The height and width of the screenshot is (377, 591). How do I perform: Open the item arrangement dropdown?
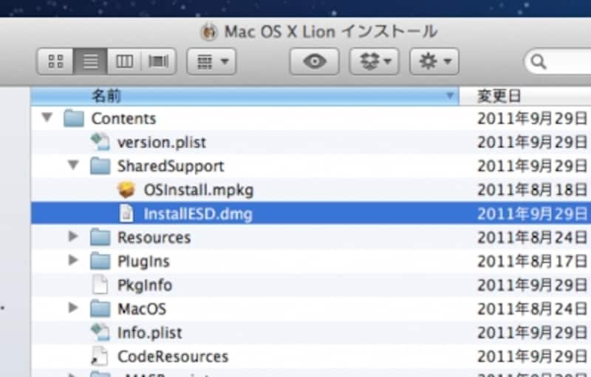click(x=212, y=61)
